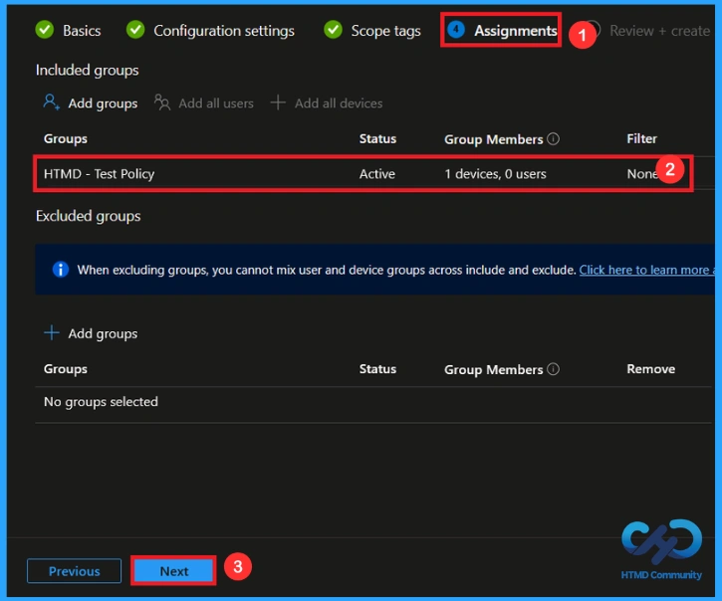This screenshot has width=722, height=601.
Task: Click the 1 devices, 0 users cell
Action: point(495,174)
